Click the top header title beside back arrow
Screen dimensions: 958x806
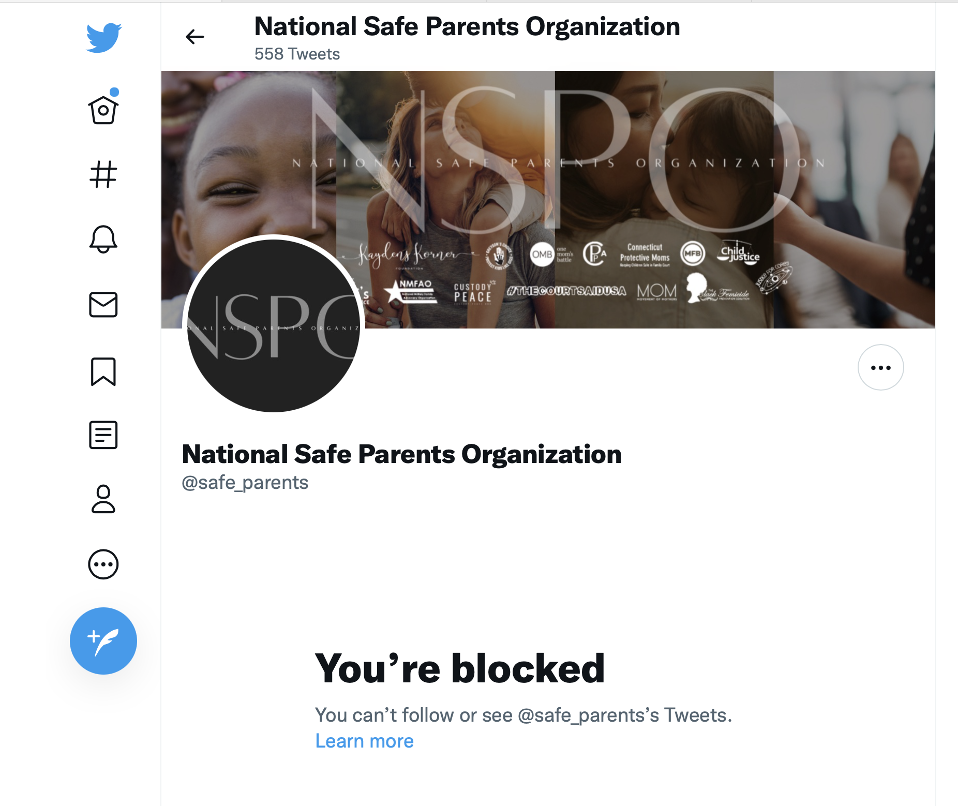click(x=467, y=27)
